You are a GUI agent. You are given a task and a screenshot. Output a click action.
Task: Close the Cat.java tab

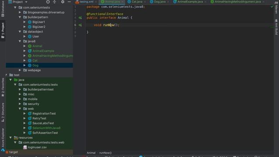point(145,2)
